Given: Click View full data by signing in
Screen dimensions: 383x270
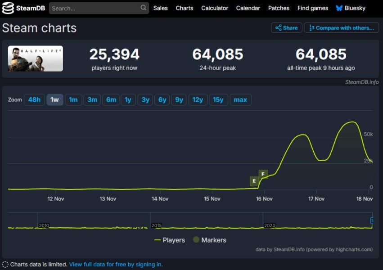Looking at the screenshot, I should coord(116,264).
